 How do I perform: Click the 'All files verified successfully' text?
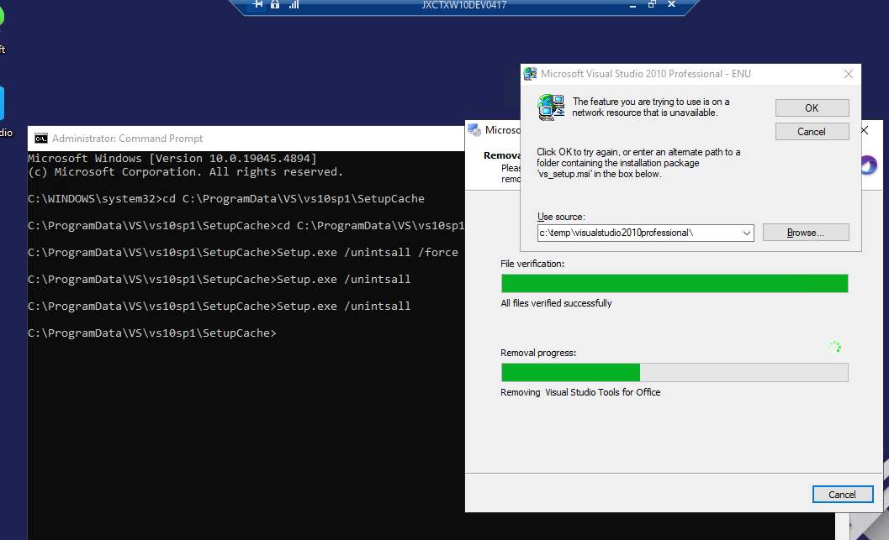tap(556, 303)
